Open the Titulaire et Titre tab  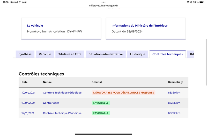coord(70,54)
